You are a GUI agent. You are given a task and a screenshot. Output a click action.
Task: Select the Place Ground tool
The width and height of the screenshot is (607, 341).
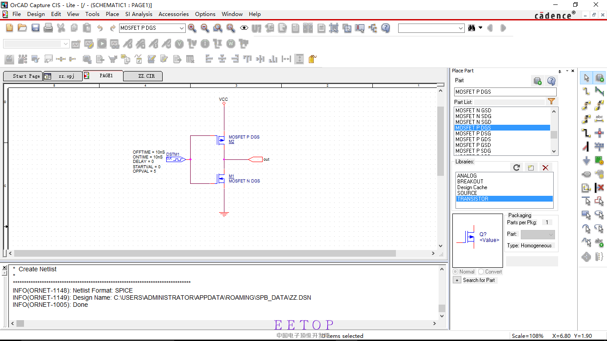pos(586,160)
